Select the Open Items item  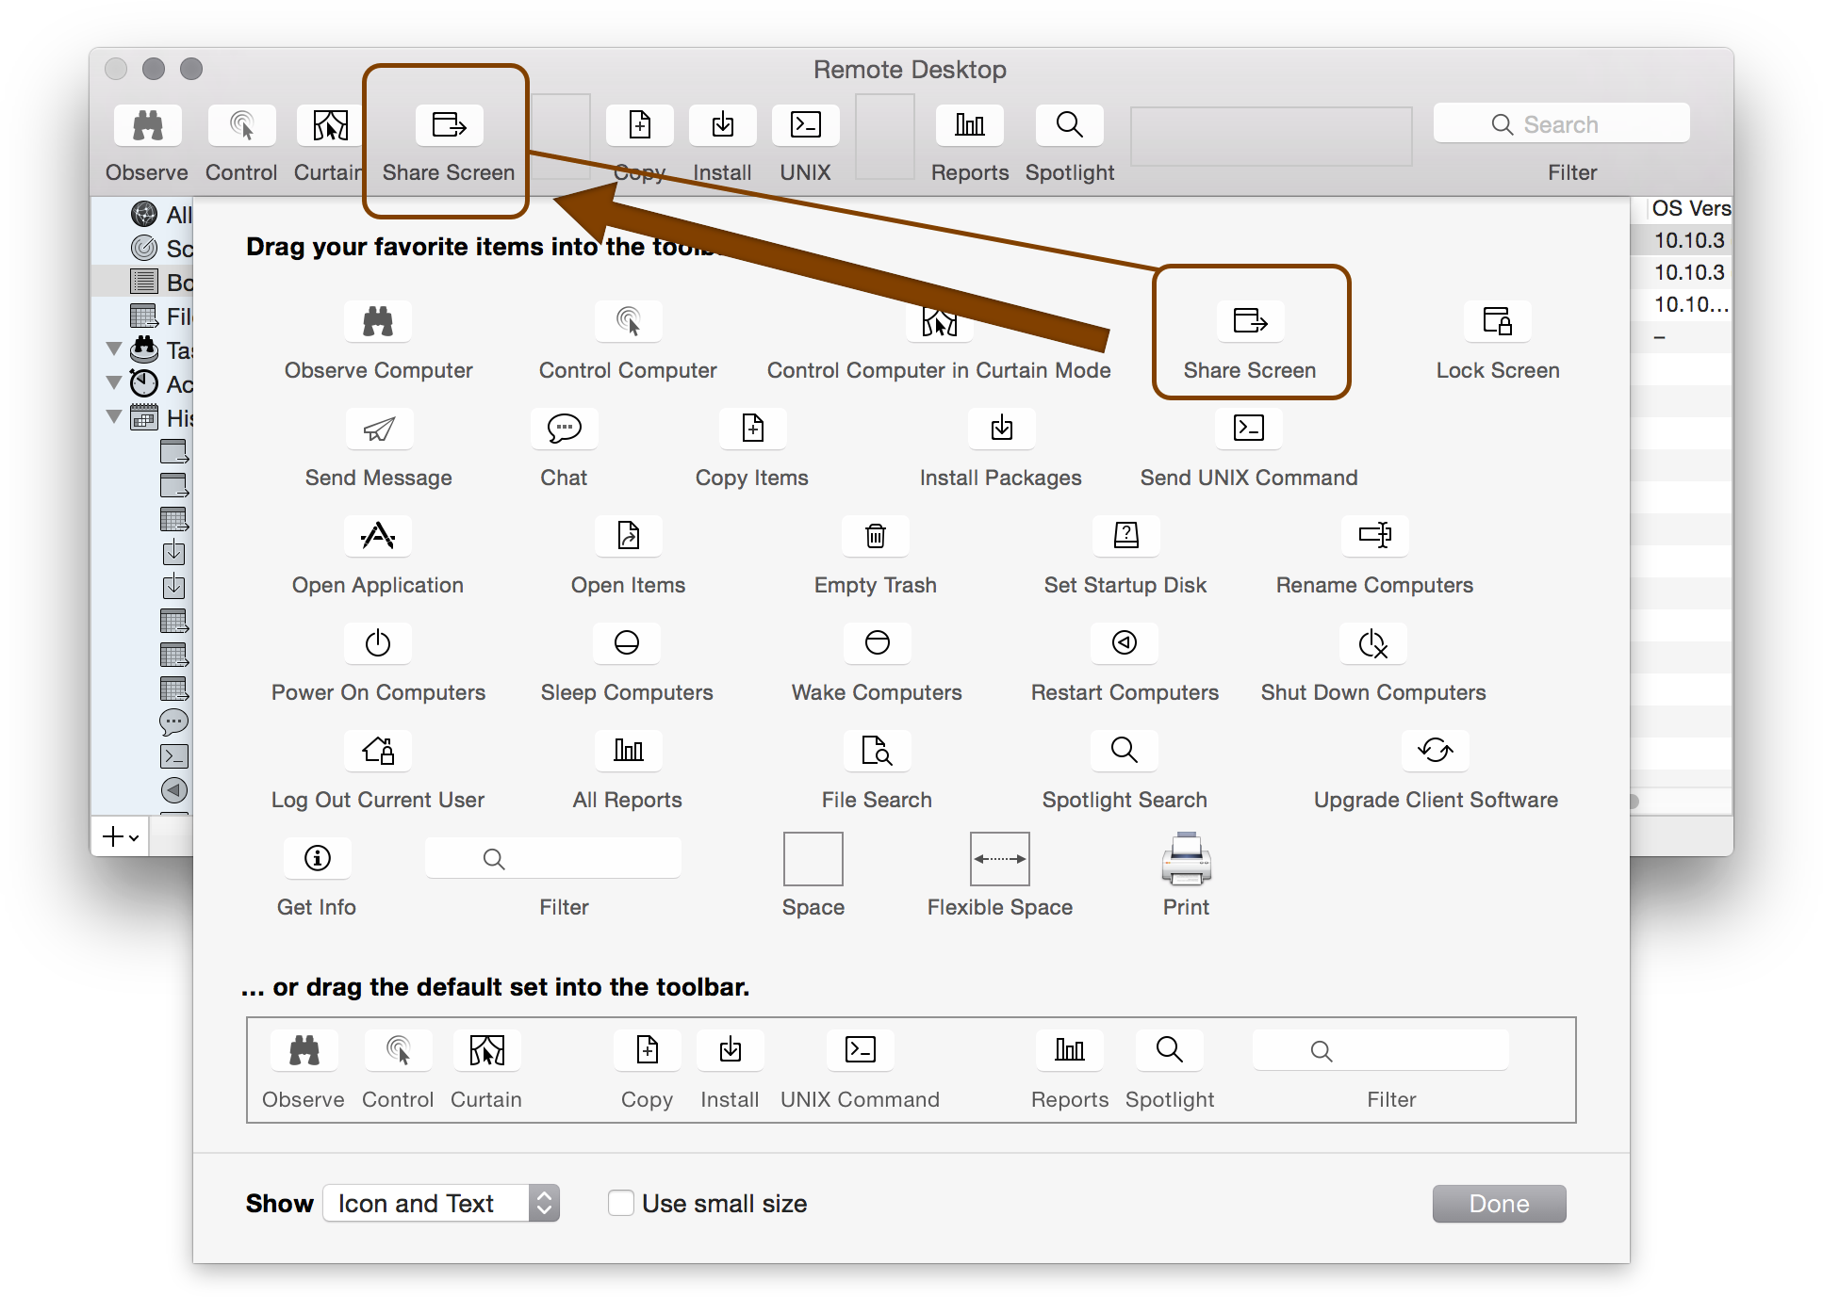tap(629, 537)
